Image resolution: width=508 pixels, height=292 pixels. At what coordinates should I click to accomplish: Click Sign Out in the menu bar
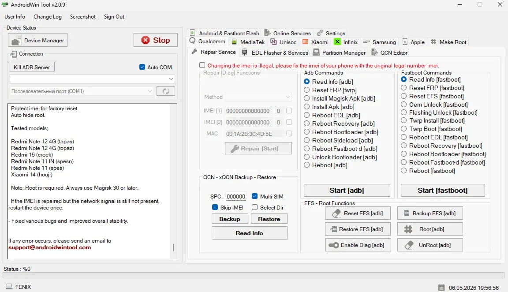114,16
